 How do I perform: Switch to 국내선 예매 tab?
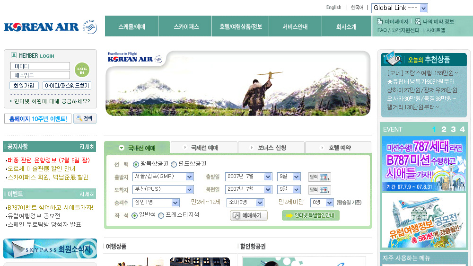tap(137, 148)
